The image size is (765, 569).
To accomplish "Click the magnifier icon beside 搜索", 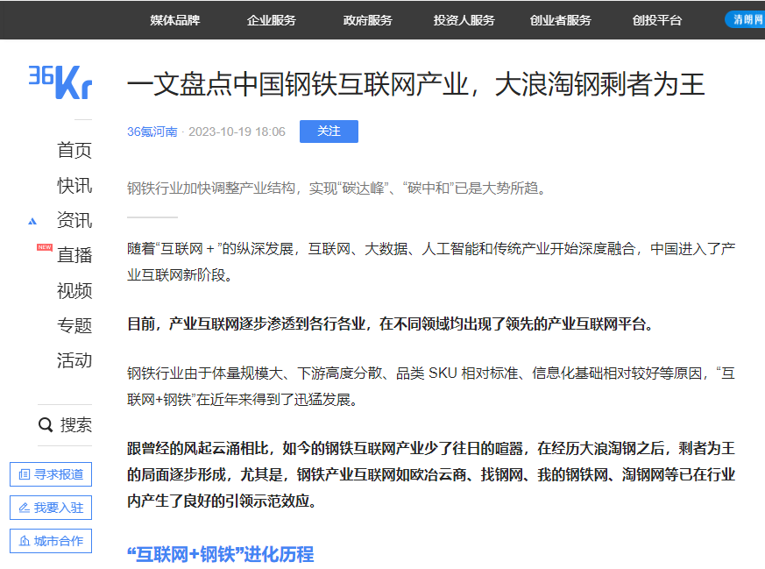I will point(46,424).
